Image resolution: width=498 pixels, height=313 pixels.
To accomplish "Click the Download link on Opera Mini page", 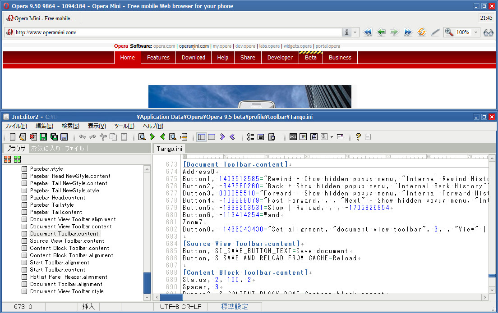I will (194, 57).
